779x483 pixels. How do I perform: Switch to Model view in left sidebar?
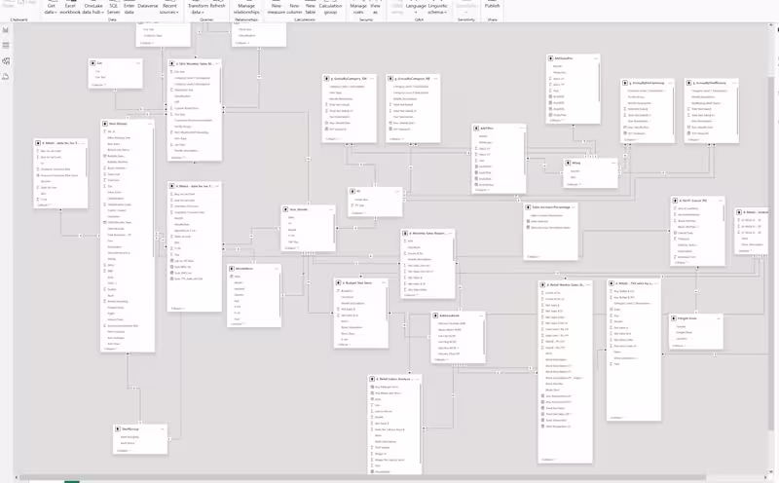click(x=6, y=61)
